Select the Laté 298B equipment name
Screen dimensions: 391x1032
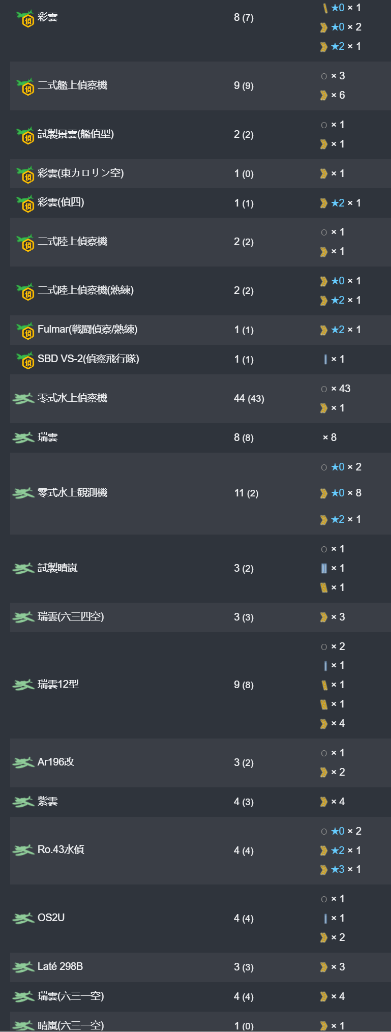(x=60, y=967)
